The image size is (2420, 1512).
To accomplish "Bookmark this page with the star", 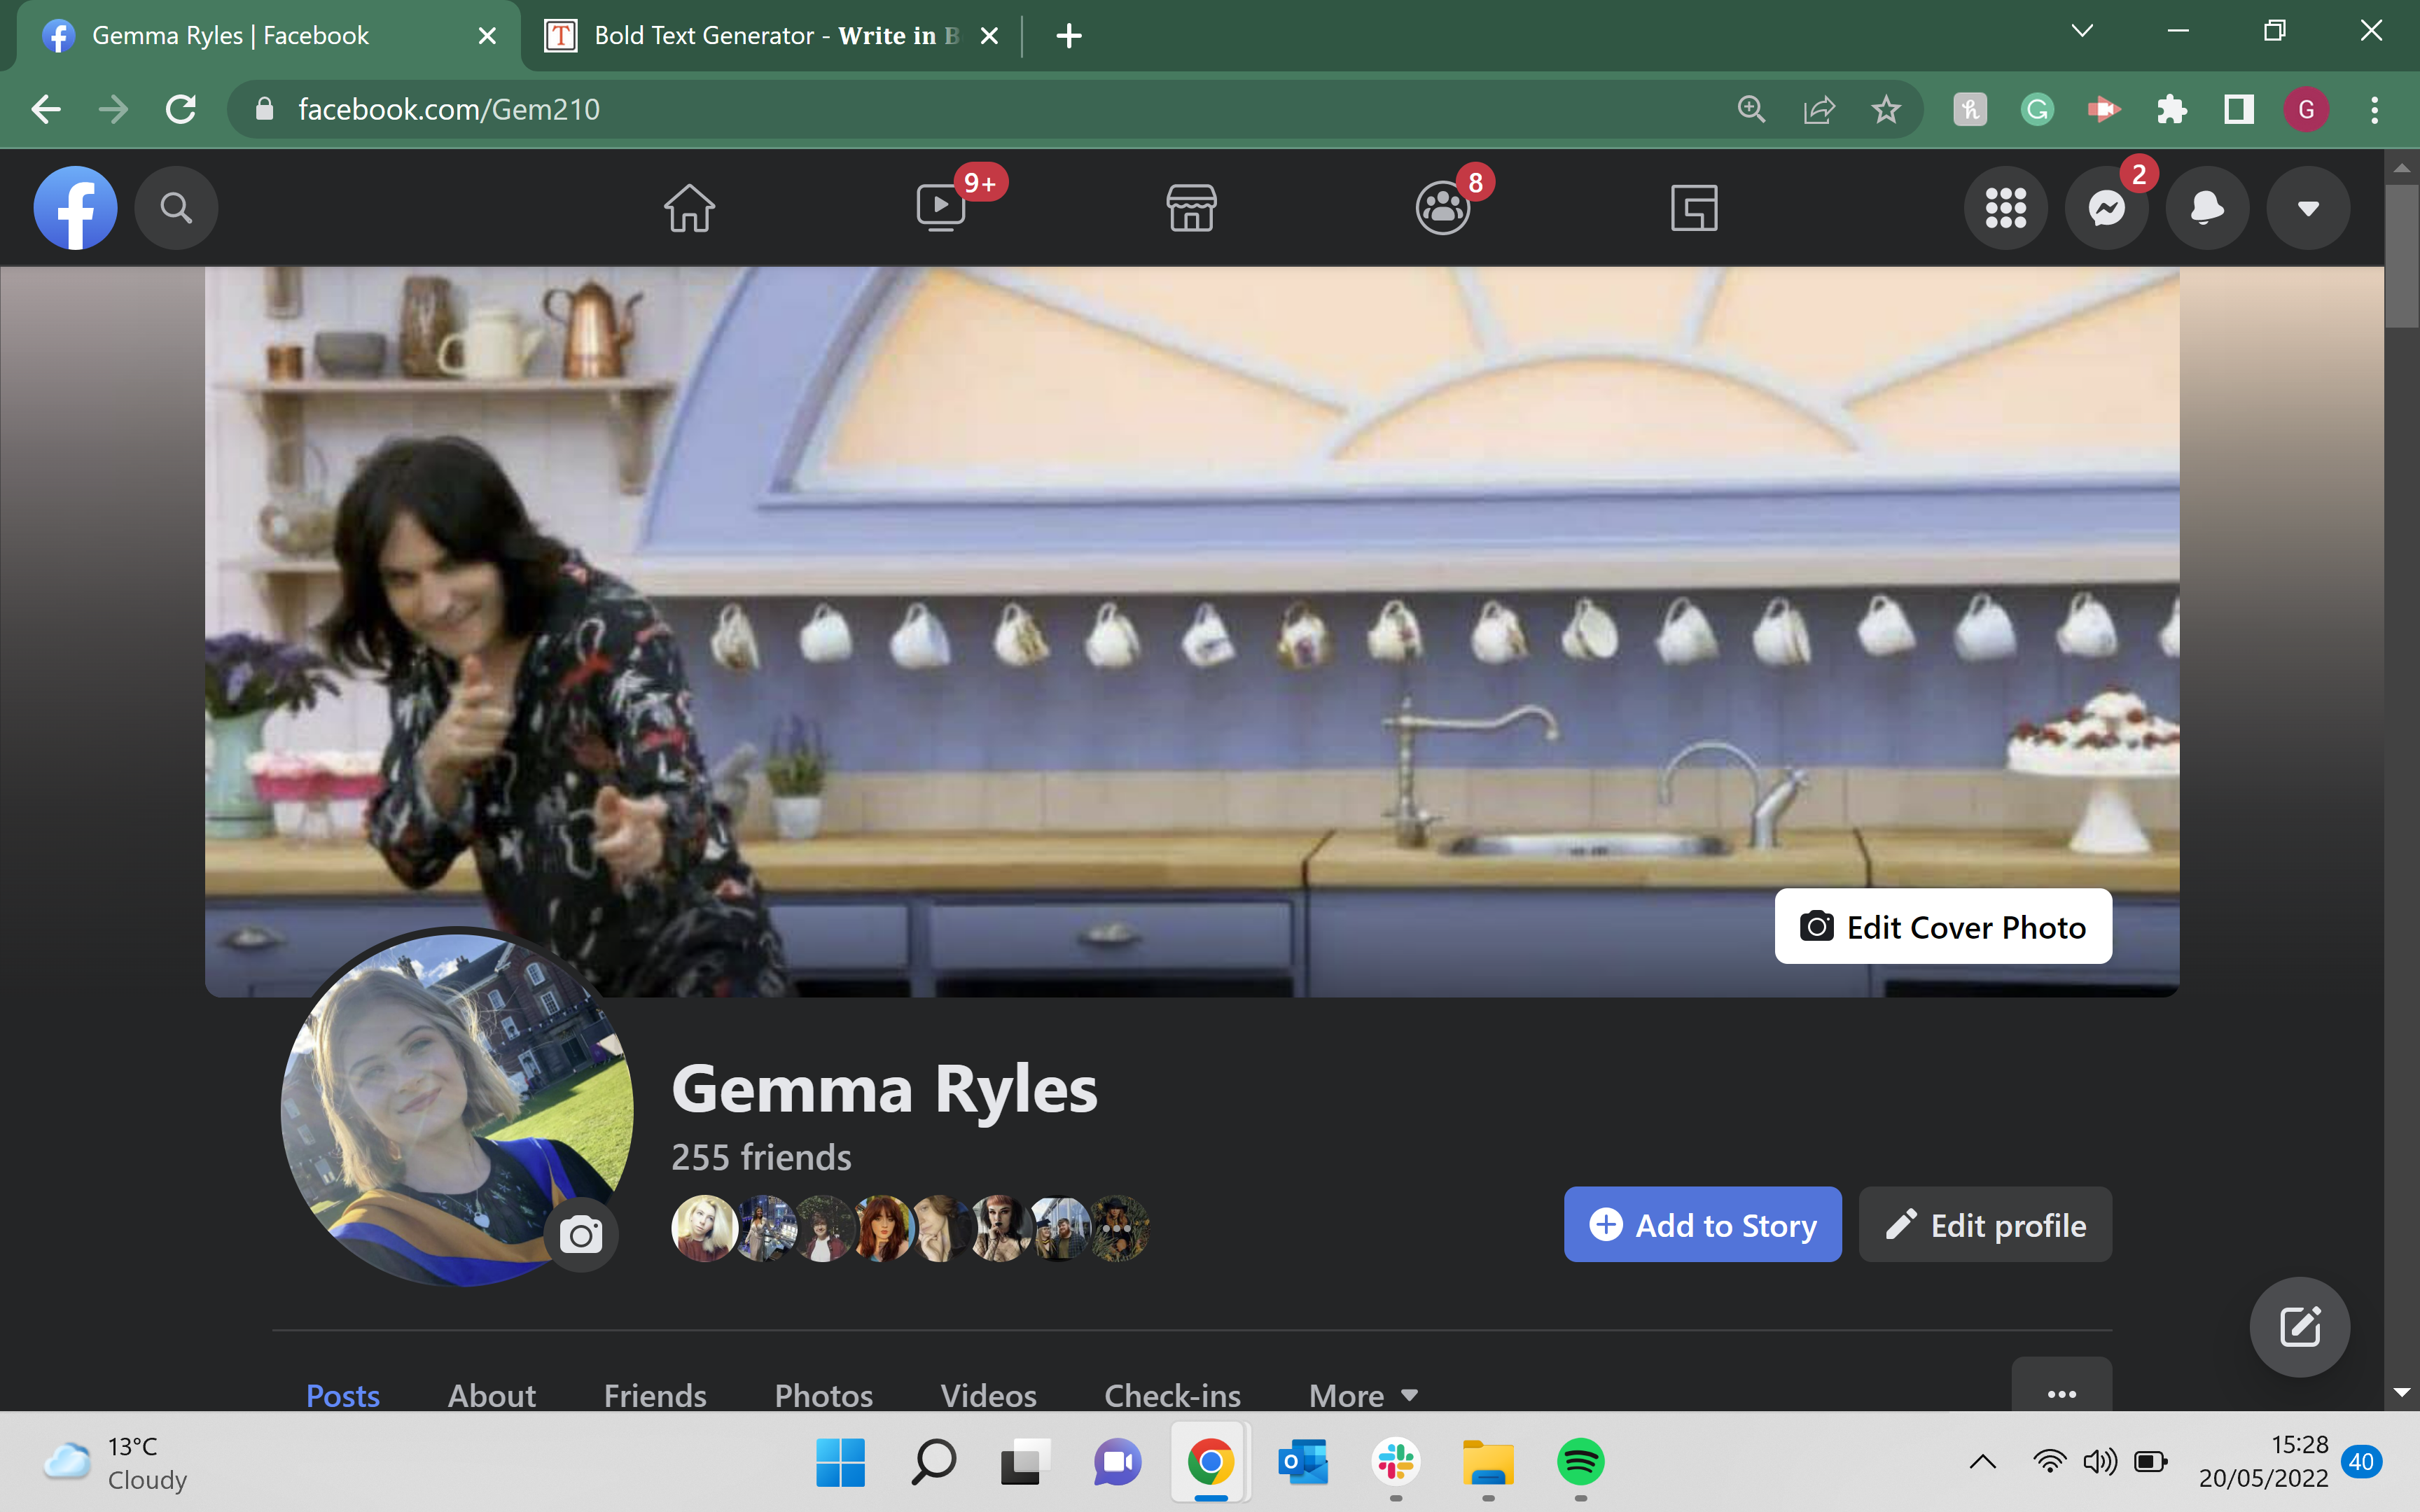I will tap(1886, 109).
